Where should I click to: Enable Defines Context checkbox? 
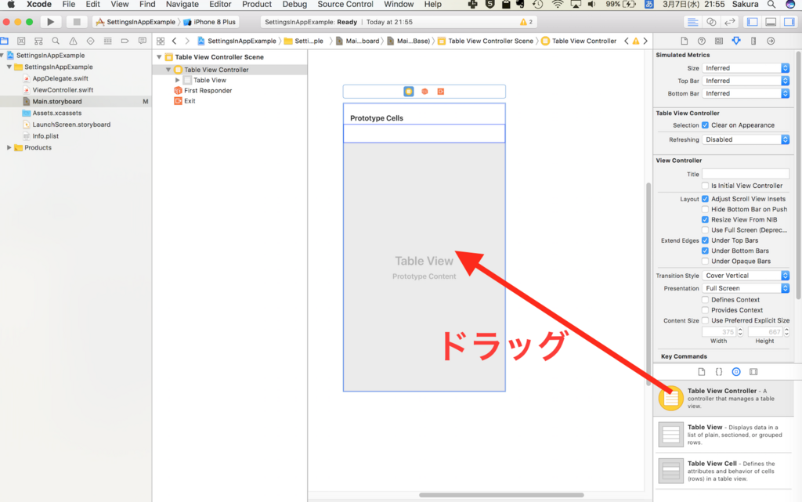coord(706,300)
